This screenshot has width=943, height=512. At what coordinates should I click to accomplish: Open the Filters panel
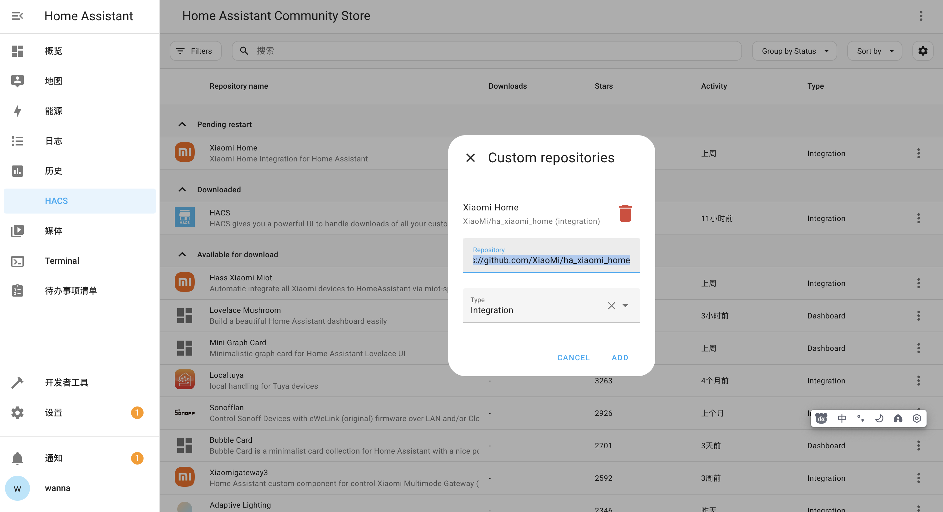point(196,51)
